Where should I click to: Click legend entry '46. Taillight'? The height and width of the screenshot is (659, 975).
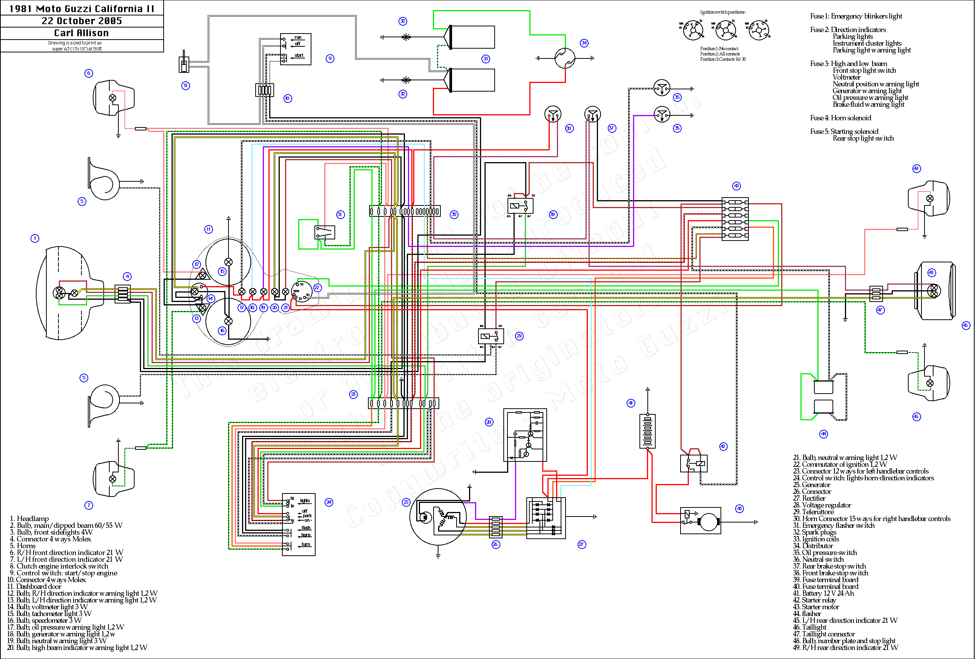click(x=810, y=628)
